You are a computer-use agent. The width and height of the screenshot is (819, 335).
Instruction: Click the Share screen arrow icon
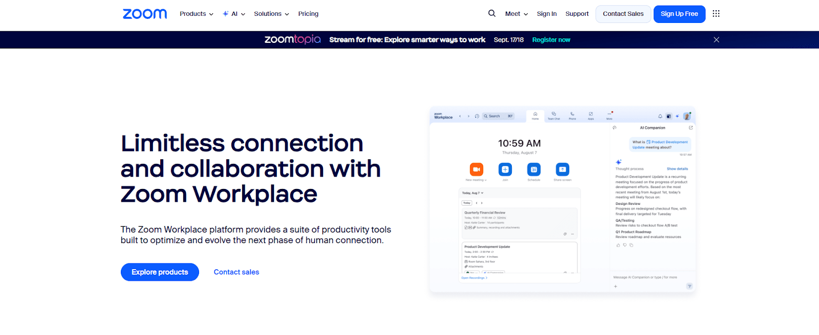coord(563,169)
